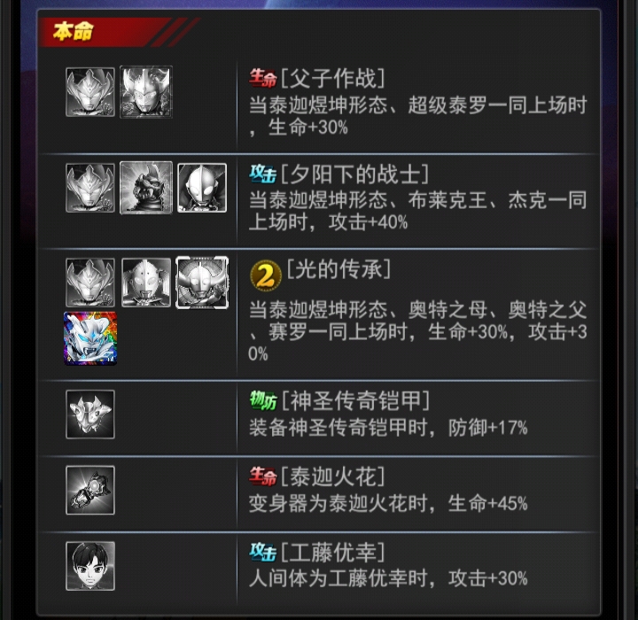This screenshot has height=620, width=638.
Task: Tap the 生命 tag beside 父子作战
Action: (263, 78)
